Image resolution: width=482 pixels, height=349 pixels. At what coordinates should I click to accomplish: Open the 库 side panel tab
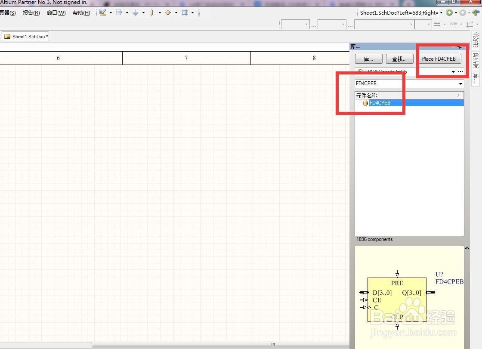click(476, 78)
